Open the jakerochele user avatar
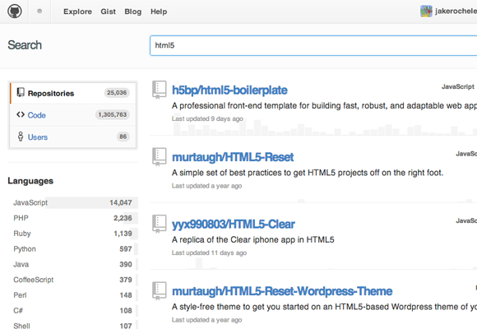 (426, 12)
